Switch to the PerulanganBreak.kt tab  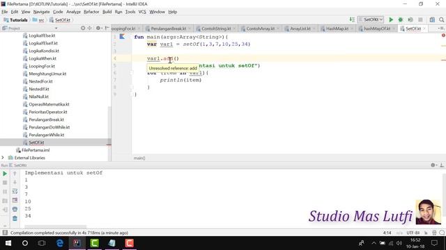(169, 28)
